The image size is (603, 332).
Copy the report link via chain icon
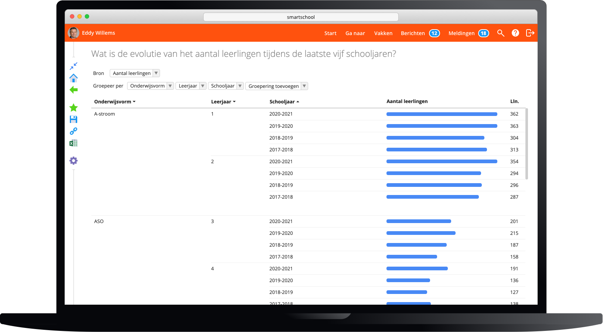[74, 131]
